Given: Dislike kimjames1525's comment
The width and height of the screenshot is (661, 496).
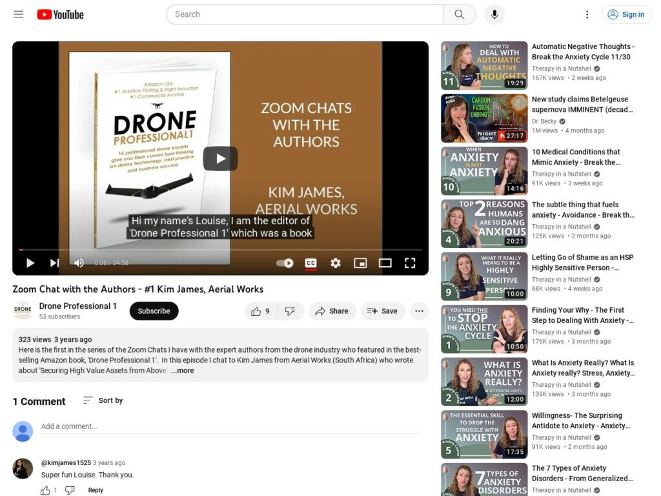Looking at the screenshot, I should pos(70,491).
